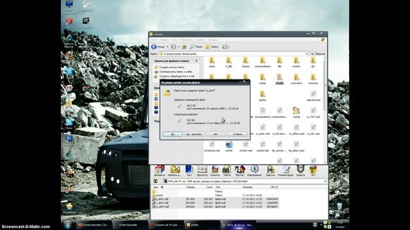Select the sound folder in WinRAR list
This screenshot has height=230, width=410.
tap(159, 195)
